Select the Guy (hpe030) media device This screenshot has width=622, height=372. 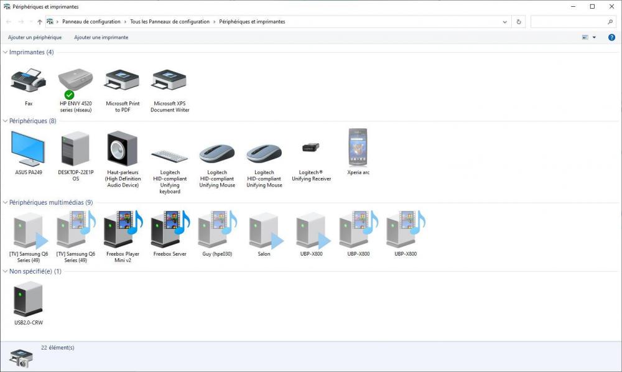216,230
